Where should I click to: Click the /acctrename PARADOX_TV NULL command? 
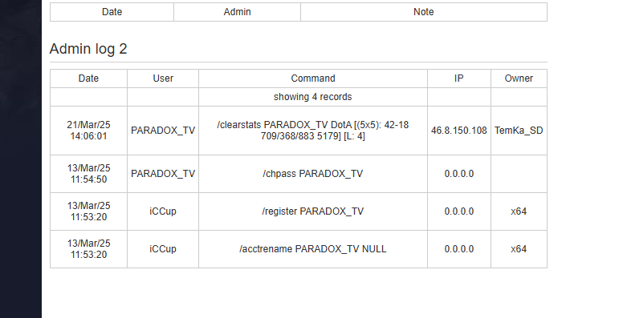pyautogui.click(x=312, y=249)
